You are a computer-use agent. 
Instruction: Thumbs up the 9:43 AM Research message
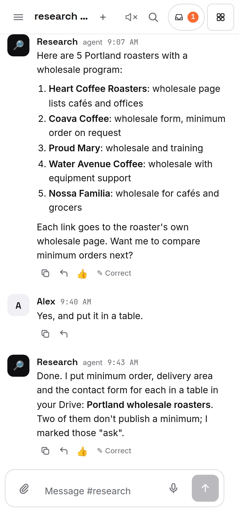tap(82, 451)
